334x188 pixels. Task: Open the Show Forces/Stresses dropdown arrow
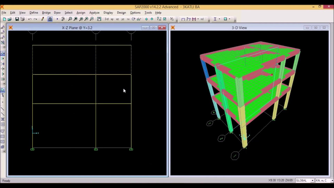(198, 19)
